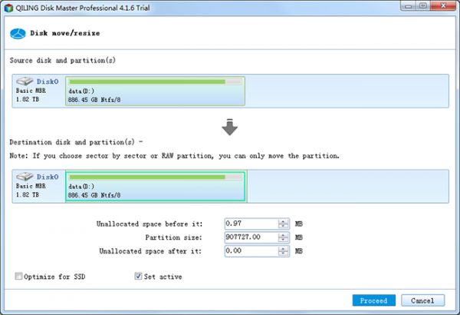Maximize the QILING Disk Master window
The image size is (460, 315).
tap(422, 6)
